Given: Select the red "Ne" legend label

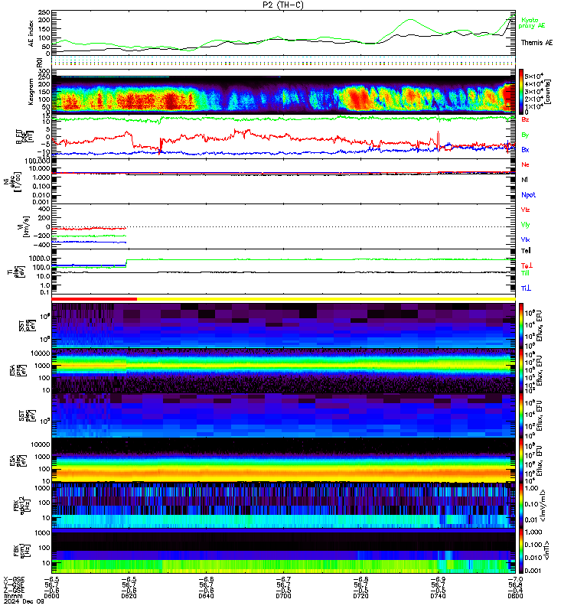Looking at the screenshot, I should pos(525,164).
